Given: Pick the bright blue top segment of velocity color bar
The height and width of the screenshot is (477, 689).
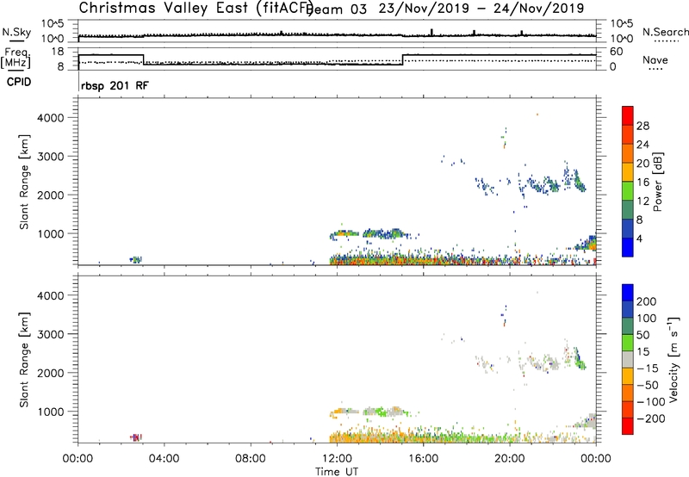Looking at the screenshot, I should (628, 293).
